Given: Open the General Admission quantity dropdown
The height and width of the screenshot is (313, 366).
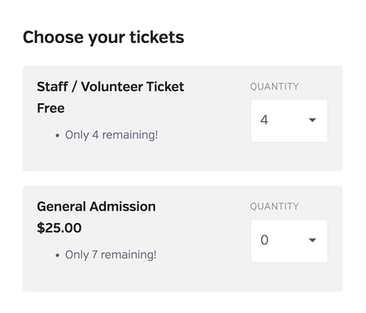Looking at the screenshot, I should tap(290, 241).
